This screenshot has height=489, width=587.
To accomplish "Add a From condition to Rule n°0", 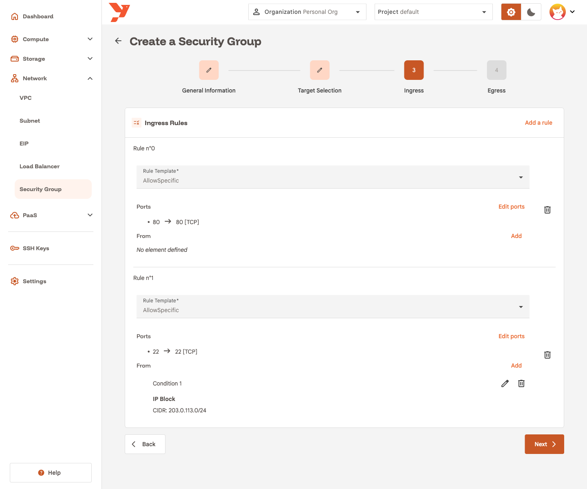I will coord(516,236).
